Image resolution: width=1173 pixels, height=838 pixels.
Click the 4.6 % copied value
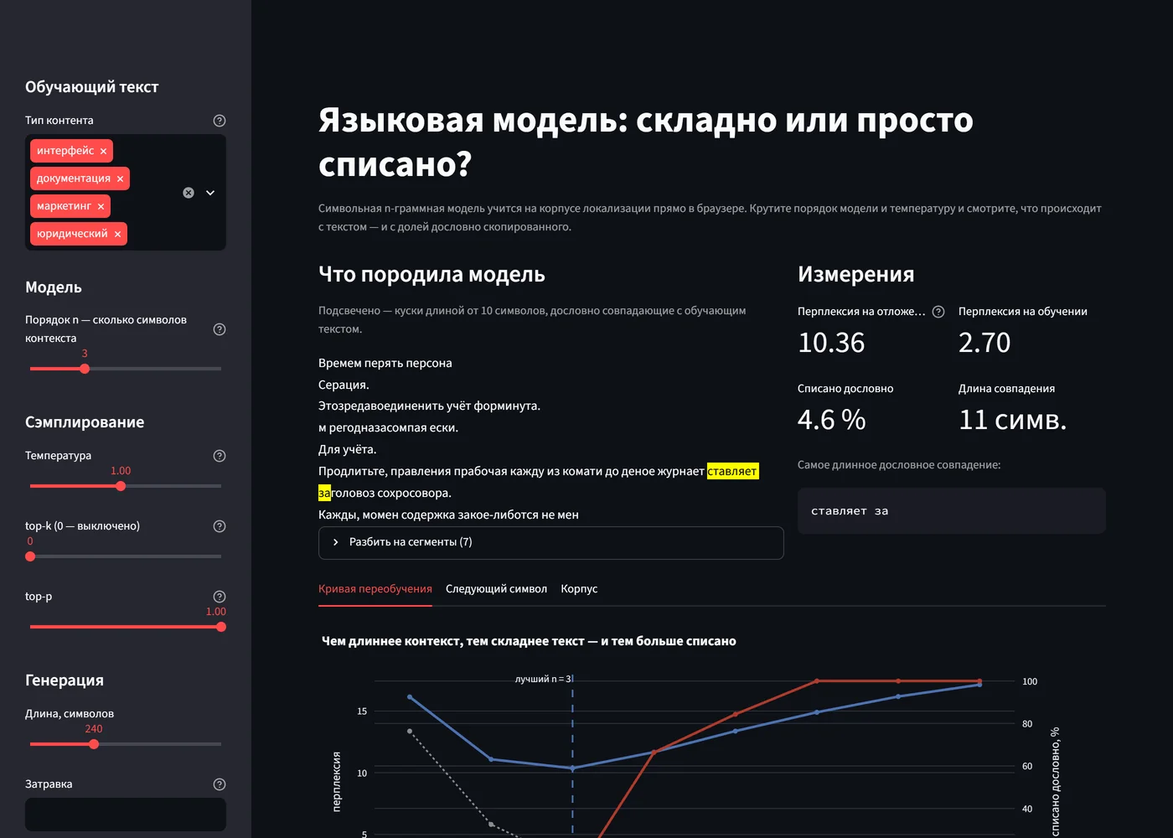[832, 420]
